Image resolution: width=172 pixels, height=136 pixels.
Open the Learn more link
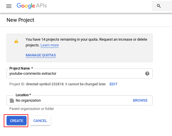pyautogui.click(x=49, y=45)
